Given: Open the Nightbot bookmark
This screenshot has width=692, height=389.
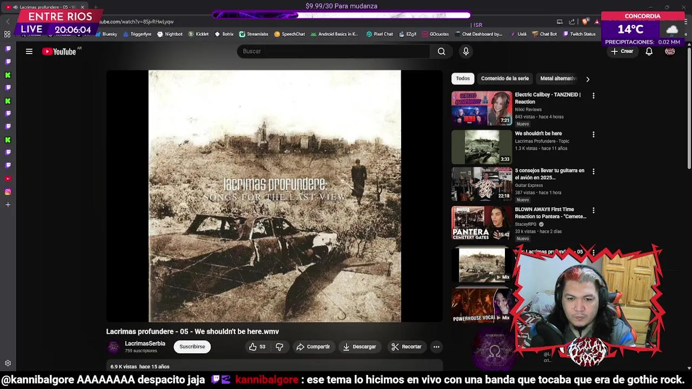Looking at the screenshot, I should (170, 34).
